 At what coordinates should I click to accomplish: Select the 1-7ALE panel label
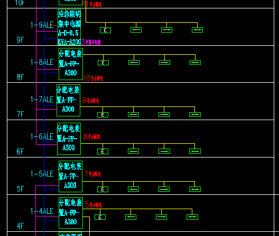tap(42, 100)
